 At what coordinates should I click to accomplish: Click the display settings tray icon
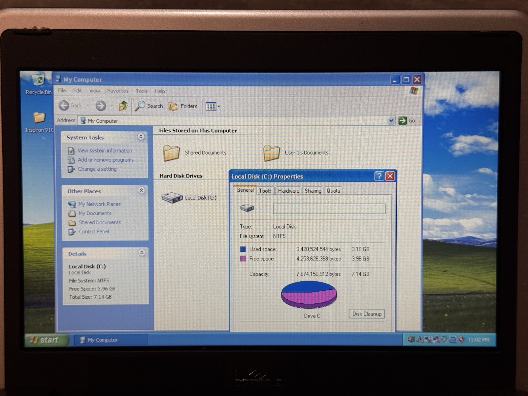453,339
